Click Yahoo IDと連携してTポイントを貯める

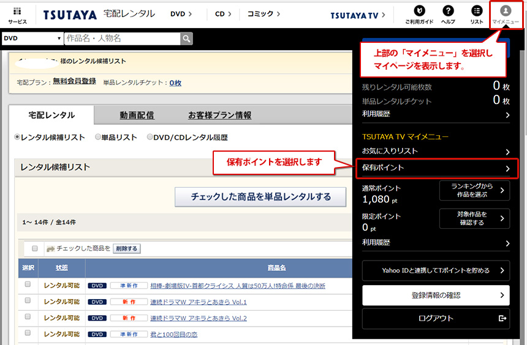pyautogui.click(x=436, y=270)
